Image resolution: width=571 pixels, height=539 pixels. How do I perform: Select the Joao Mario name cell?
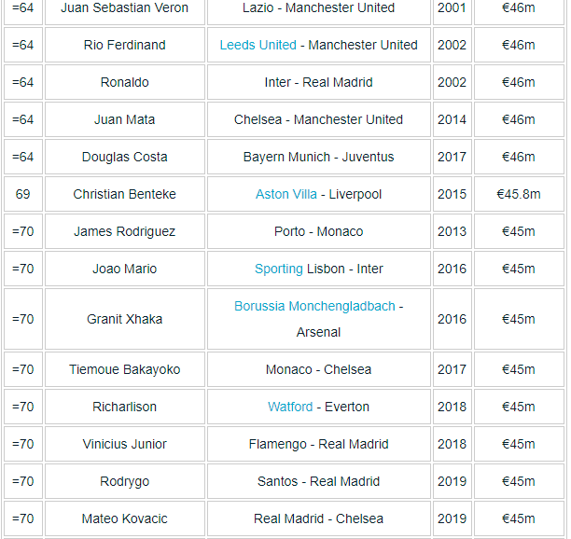click(x=124, y=269)
